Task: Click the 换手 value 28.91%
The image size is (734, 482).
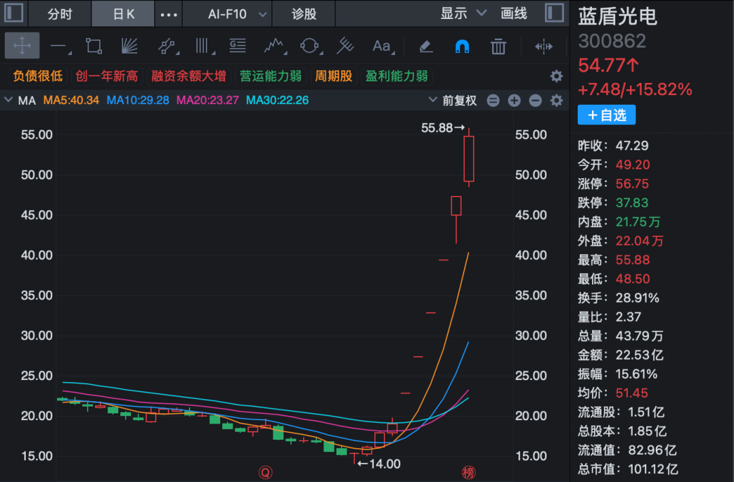Action: click(x=637, y=298)
